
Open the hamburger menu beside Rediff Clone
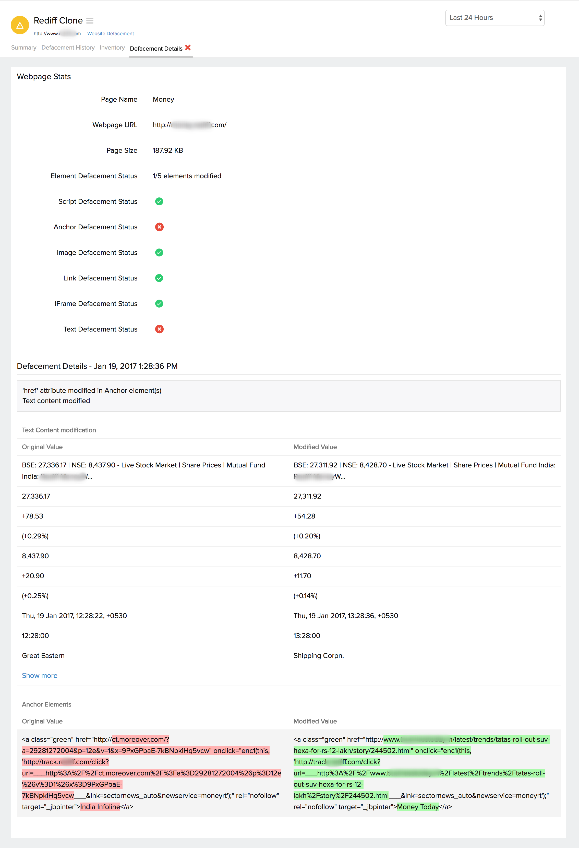[90, 21]
